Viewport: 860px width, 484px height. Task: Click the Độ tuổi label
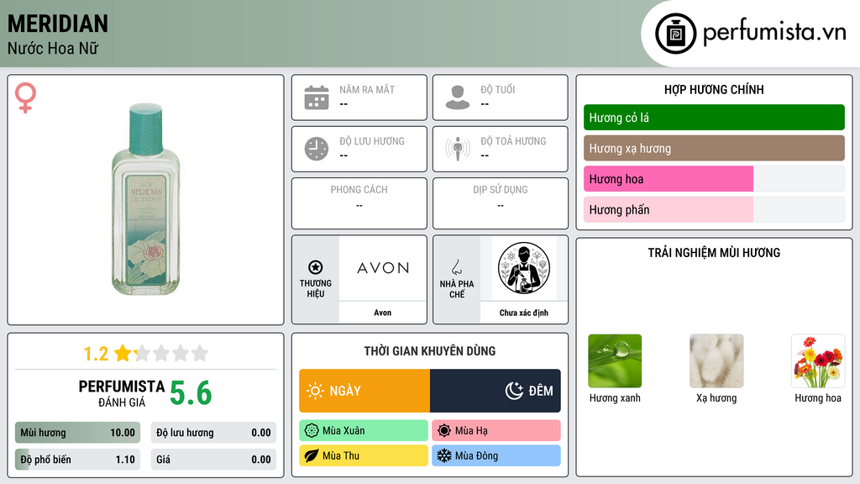click(498, 89)
